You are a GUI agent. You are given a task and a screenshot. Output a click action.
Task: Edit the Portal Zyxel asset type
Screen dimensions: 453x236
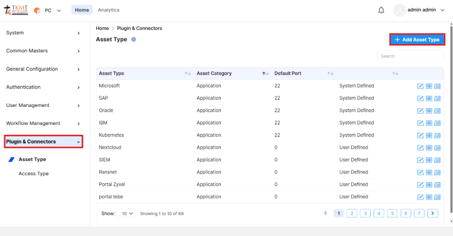tap(421, 185)
